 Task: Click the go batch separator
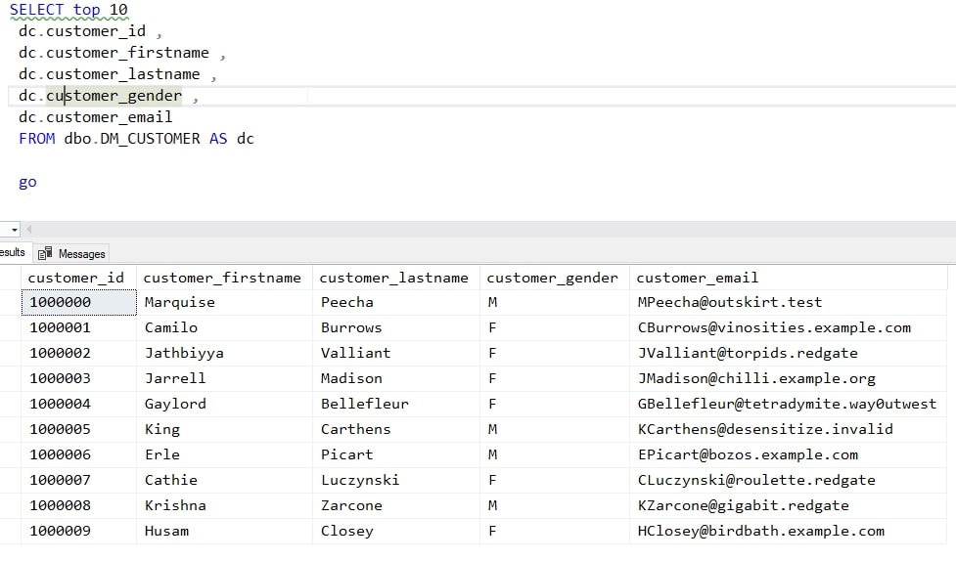coord(27,182)
